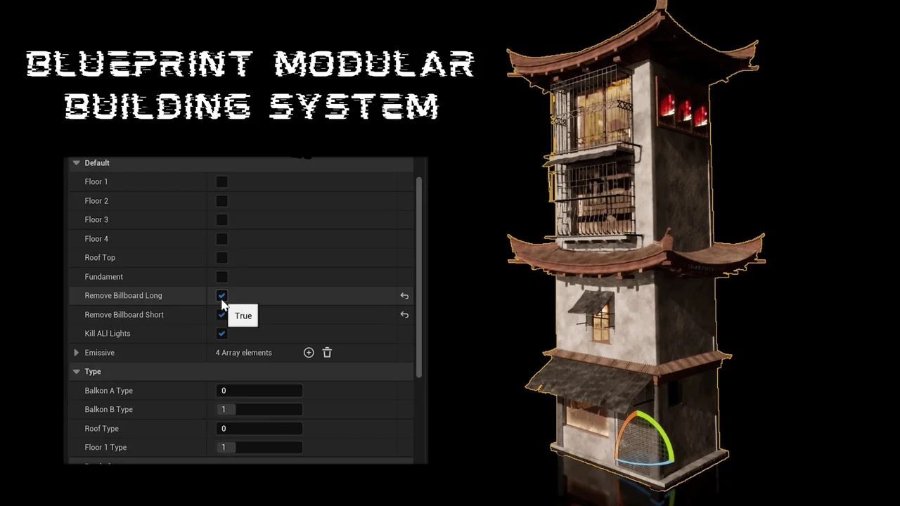The height and width of the screenshot is (506, 900).
Task: Check the Floor 3 option
Action: click(221, 220)
